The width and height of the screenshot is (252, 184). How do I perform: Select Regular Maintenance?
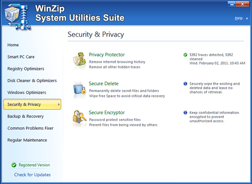click(x=27, y=140)
